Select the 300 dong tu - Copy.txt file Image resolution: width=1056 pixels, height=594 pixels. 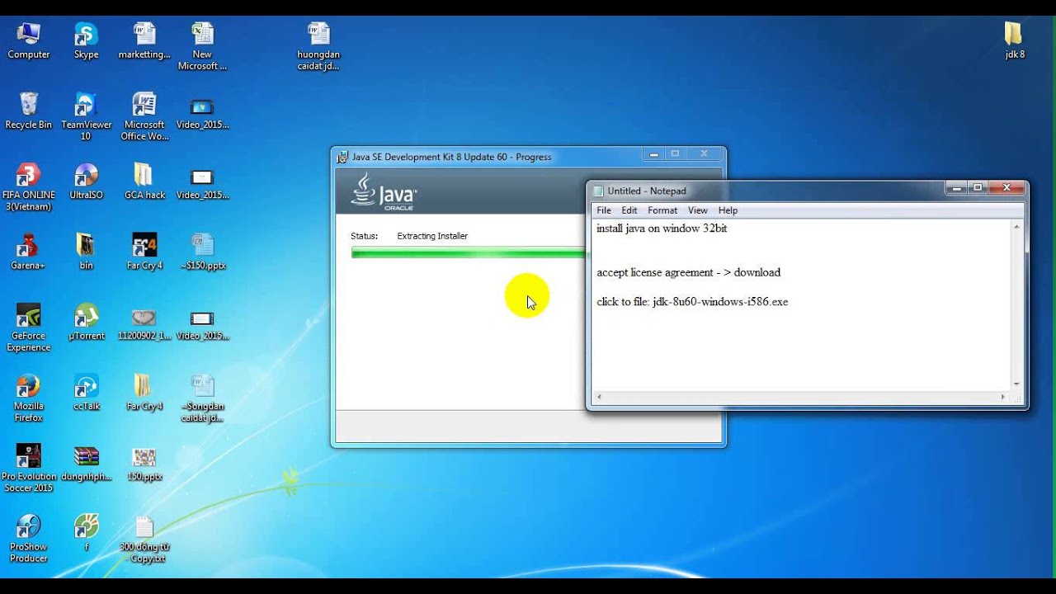click(144, 539)
